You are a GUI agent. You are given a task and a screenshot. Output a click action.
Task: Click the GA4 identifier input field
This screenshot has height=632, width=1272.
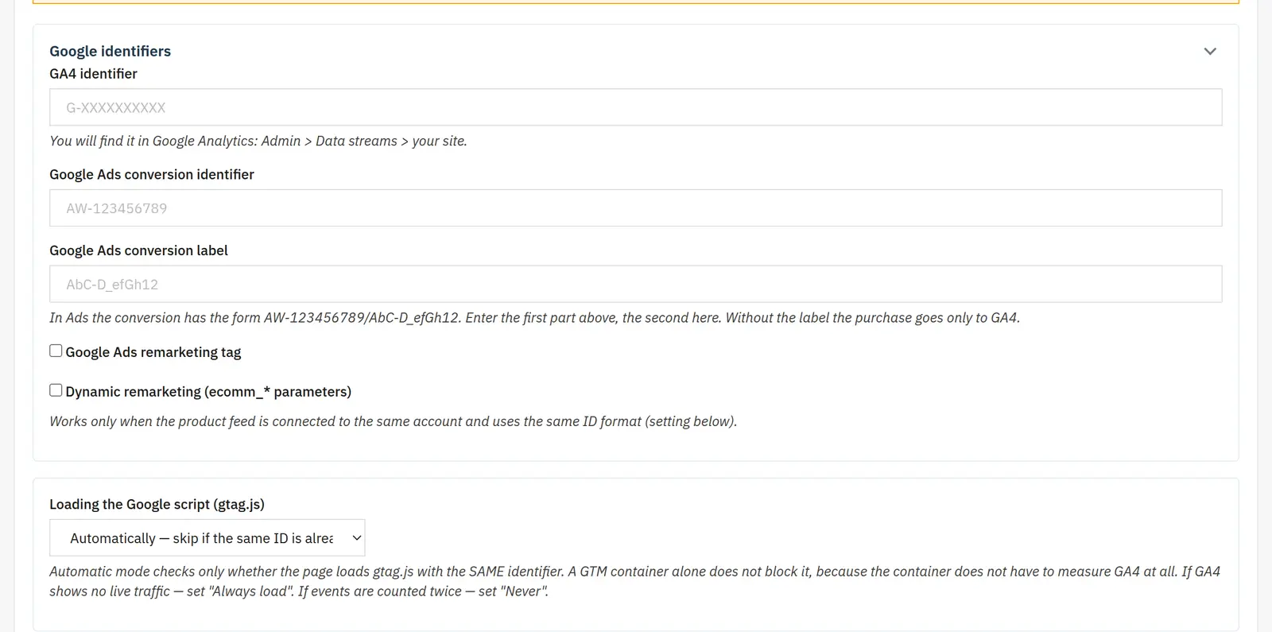tap(635, 107)
